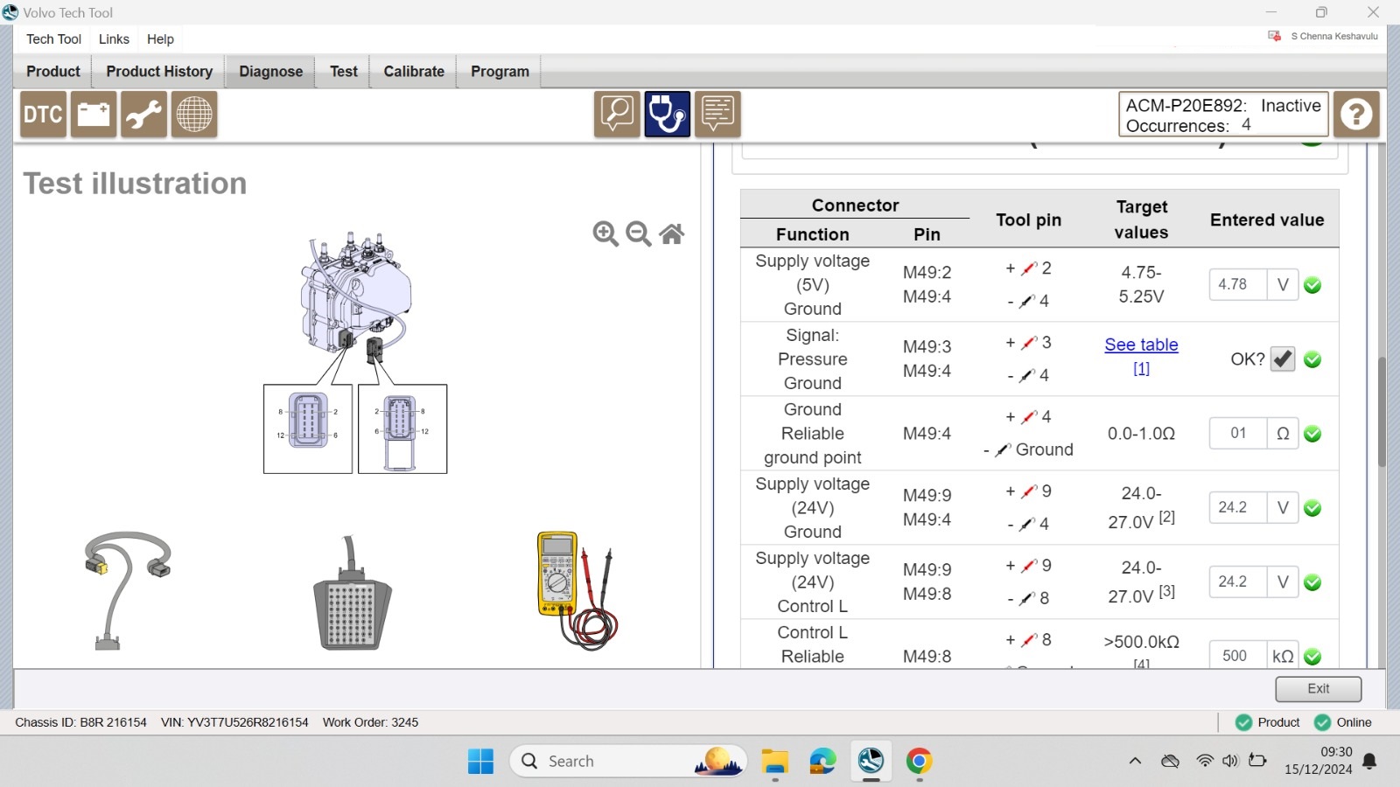This screenshot has height=787, width=1400.
Task: Reset illustration view with home icon
Action: tap(672, 233)
